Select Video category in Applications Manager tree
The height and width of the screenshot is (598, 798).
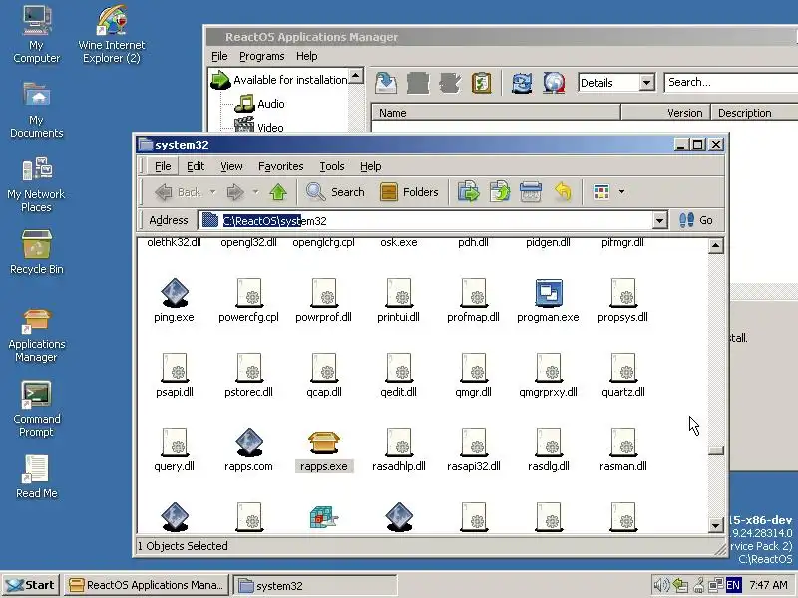click(x=259, y=127)
